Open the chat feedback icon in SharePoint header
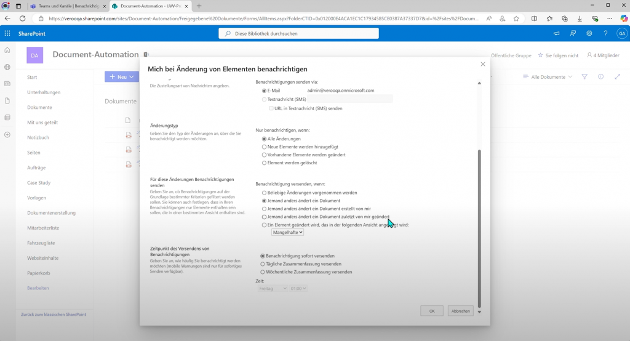This screenshot has width=630, height=341. (x=573, y=33)
